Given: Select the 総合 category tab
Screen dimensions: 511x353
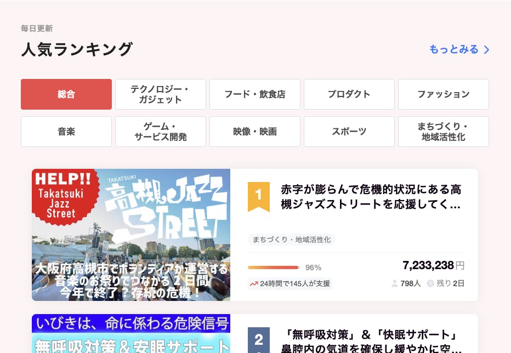Looking at the screenshot, I should tap(66, 94).
